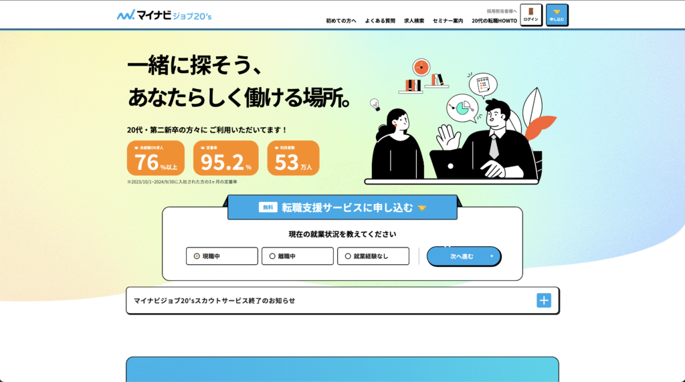Click the 76%以上 未経験OK求人 badge
The height and width of the screenshot is (382, 685).
(x=156, y=158)
